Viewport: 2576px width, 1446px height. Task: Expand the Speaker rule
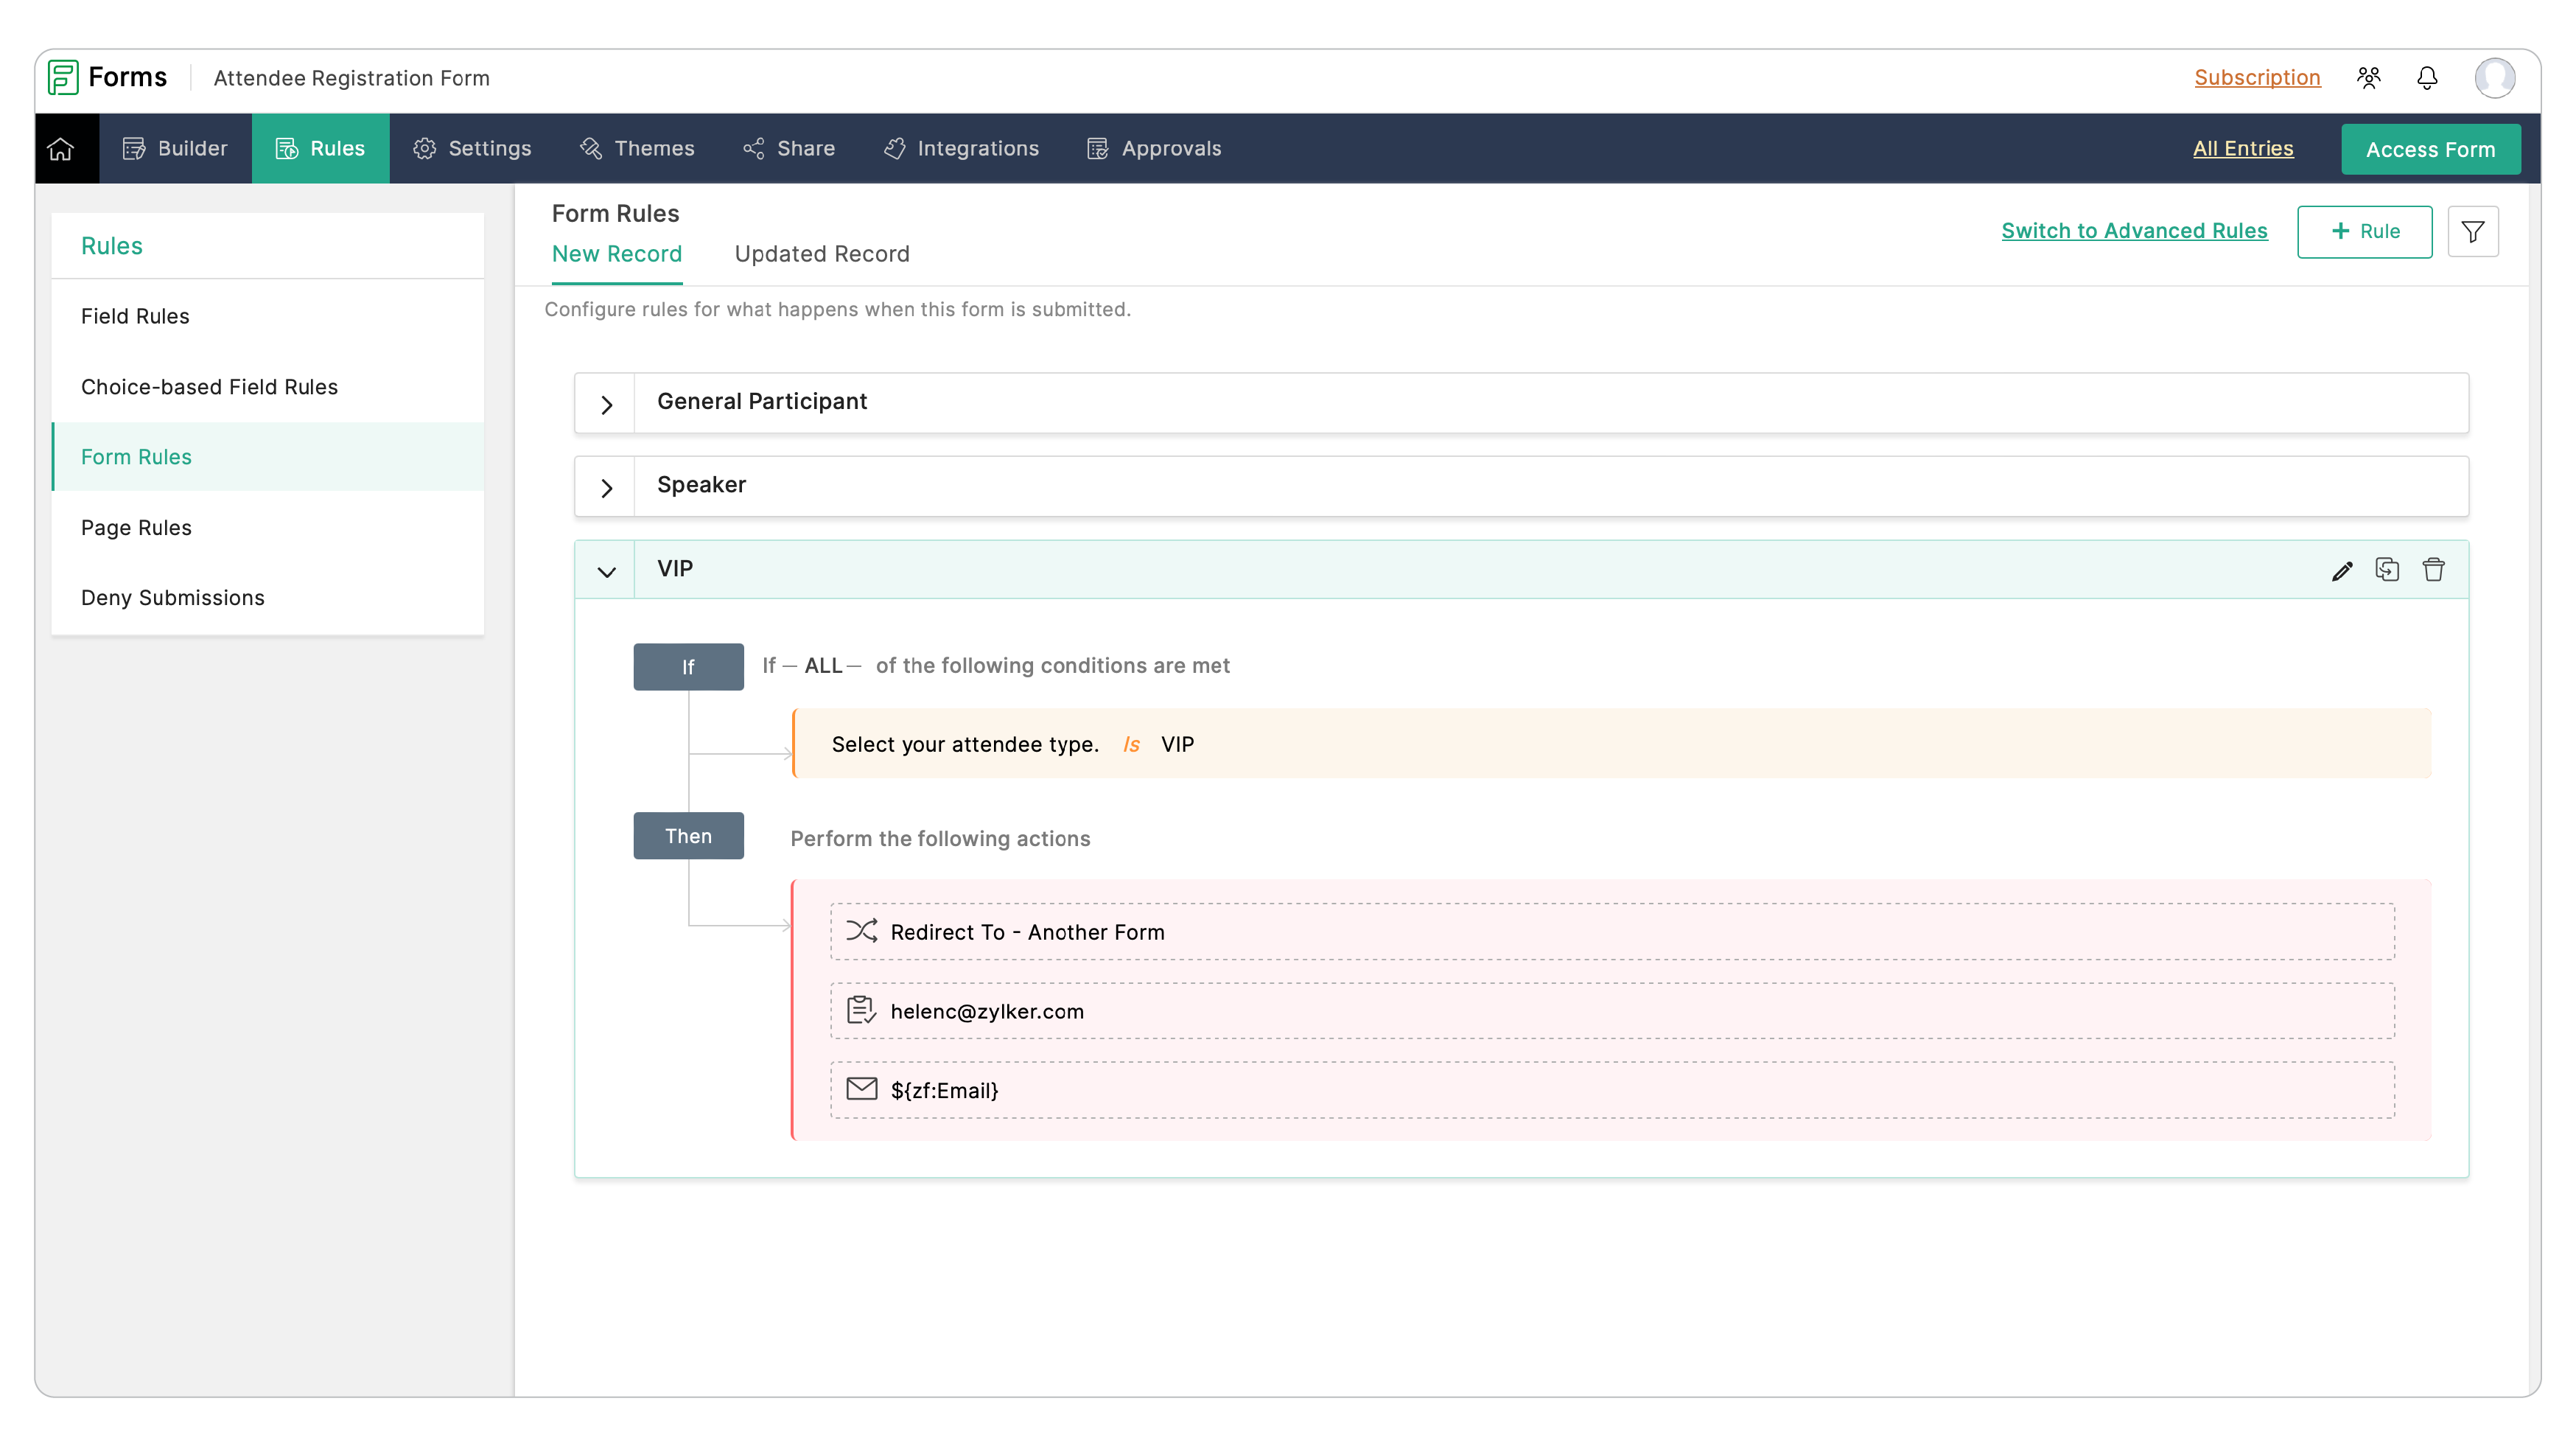click(606, 488)
